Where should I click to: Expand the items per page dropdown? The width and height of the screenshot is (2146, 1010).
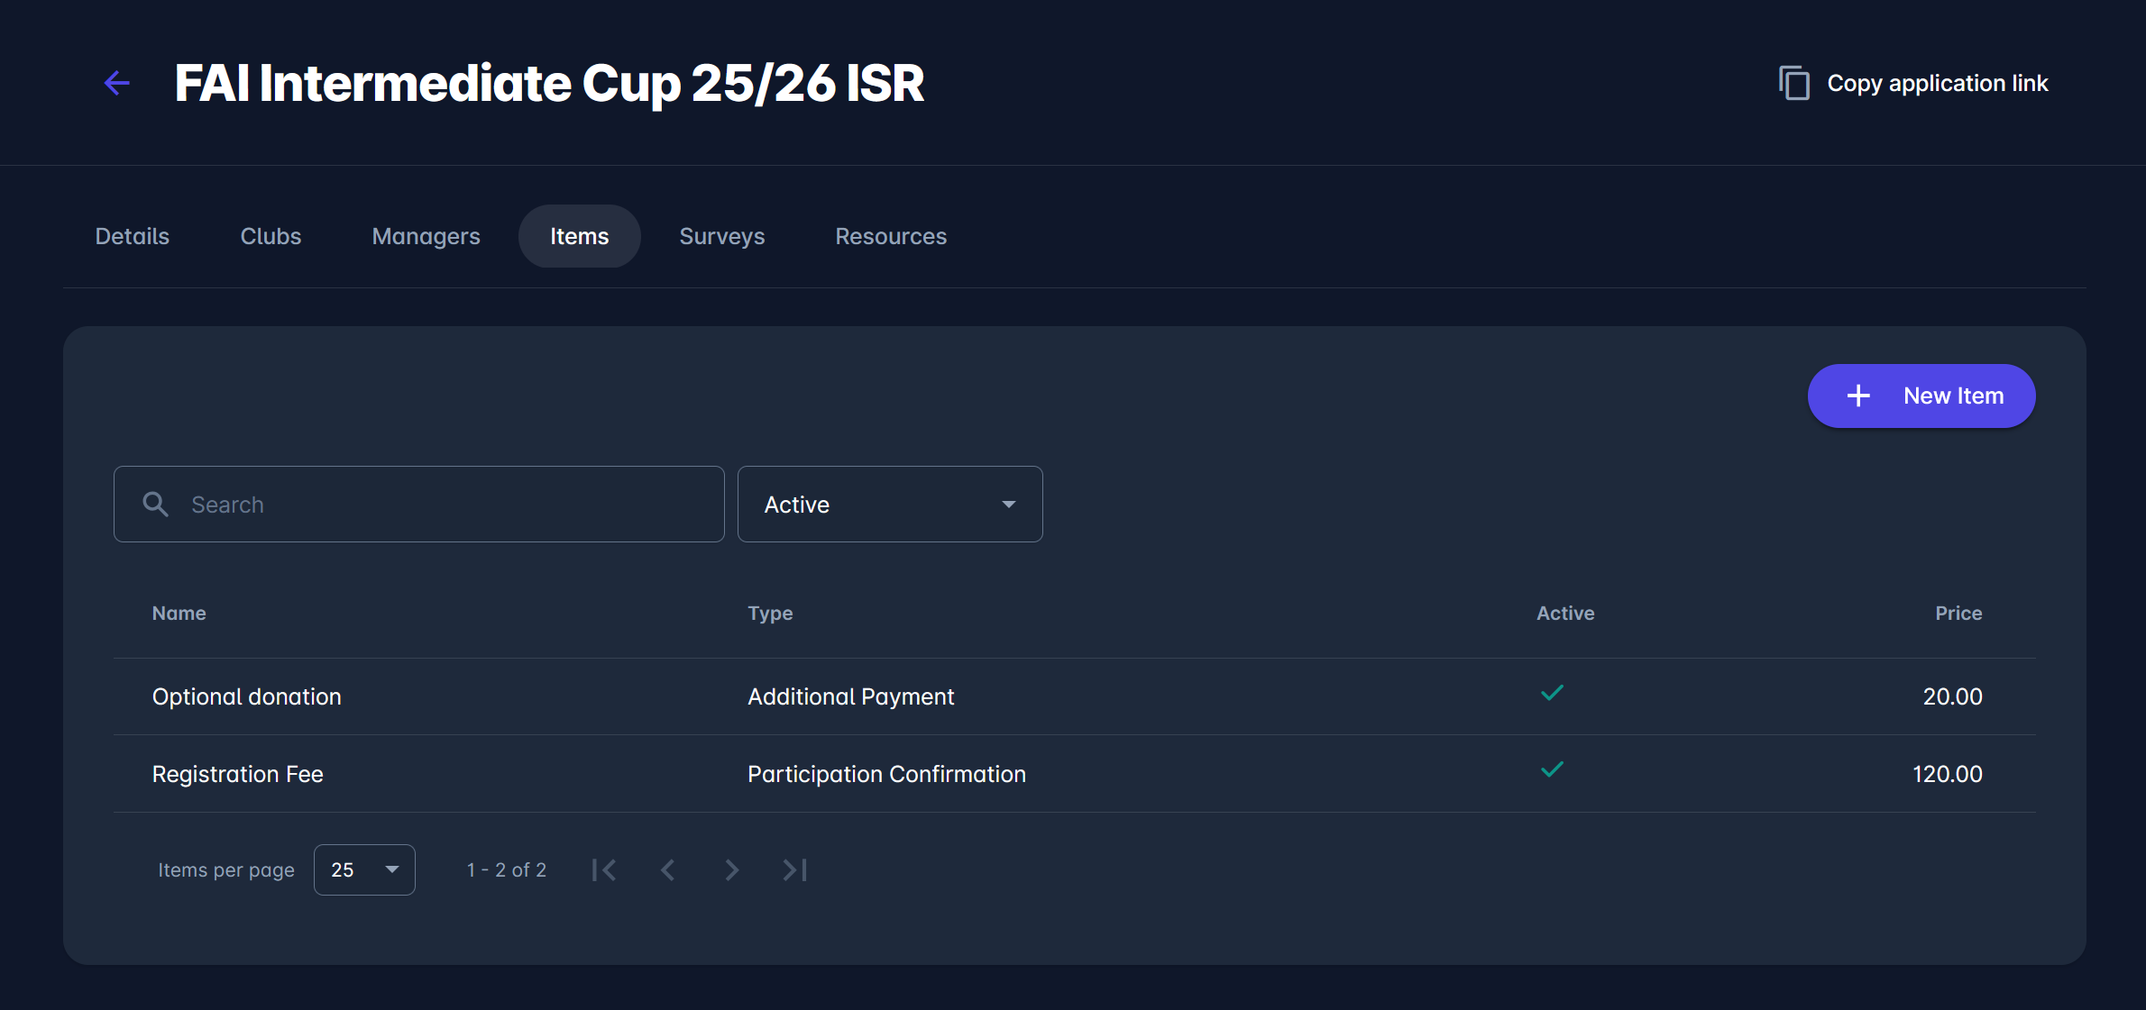[x=364, y=869]
